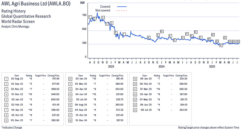Screen dimensions: 242x129
Task: Select closing price 337.40
Action: 119,115
